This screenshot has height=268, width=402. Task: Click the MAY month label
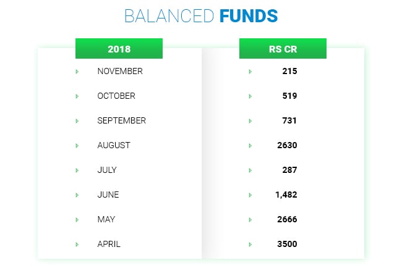click(x=106, y=219)
